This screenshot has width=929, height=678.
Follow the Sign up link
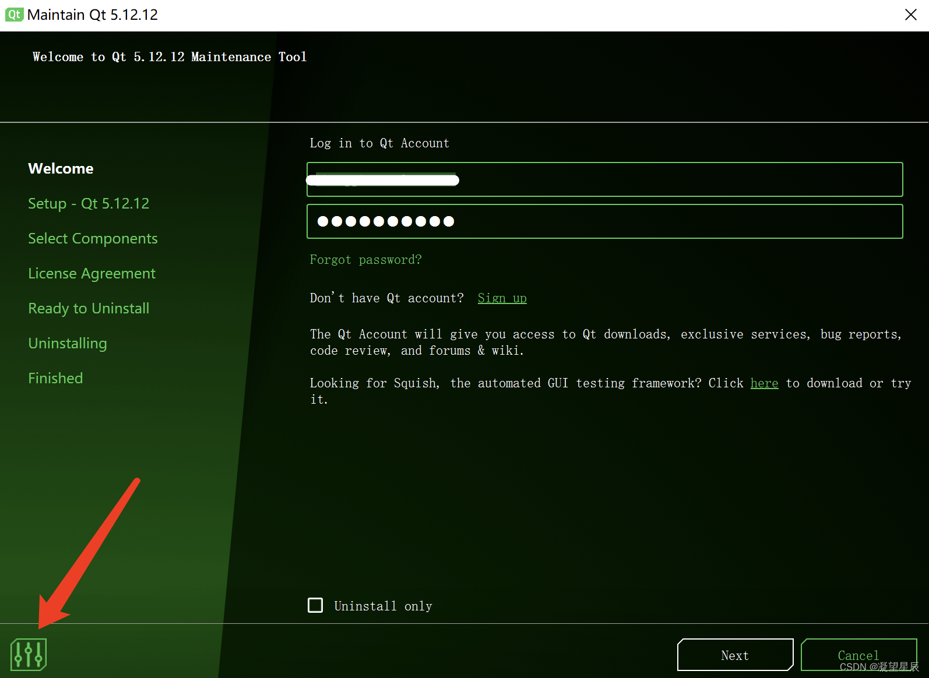[x=502, y=298]
